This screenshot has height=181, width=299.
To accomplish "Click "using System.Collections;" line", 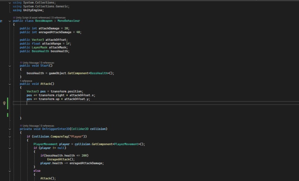I will [x=34, y=3].
